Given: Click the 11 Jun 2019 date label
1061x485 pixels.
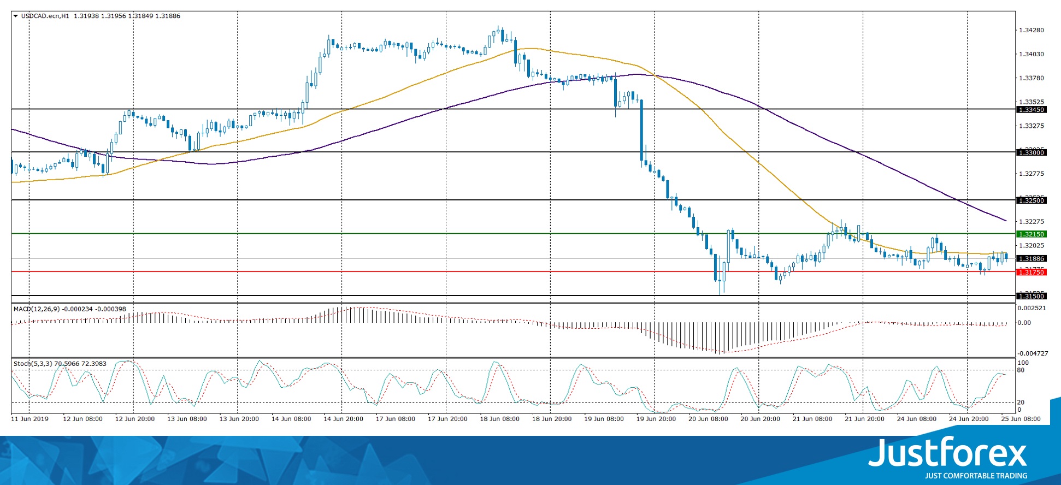Looking at the screenshot, I should pyautogui.click(x=30, y=419).
